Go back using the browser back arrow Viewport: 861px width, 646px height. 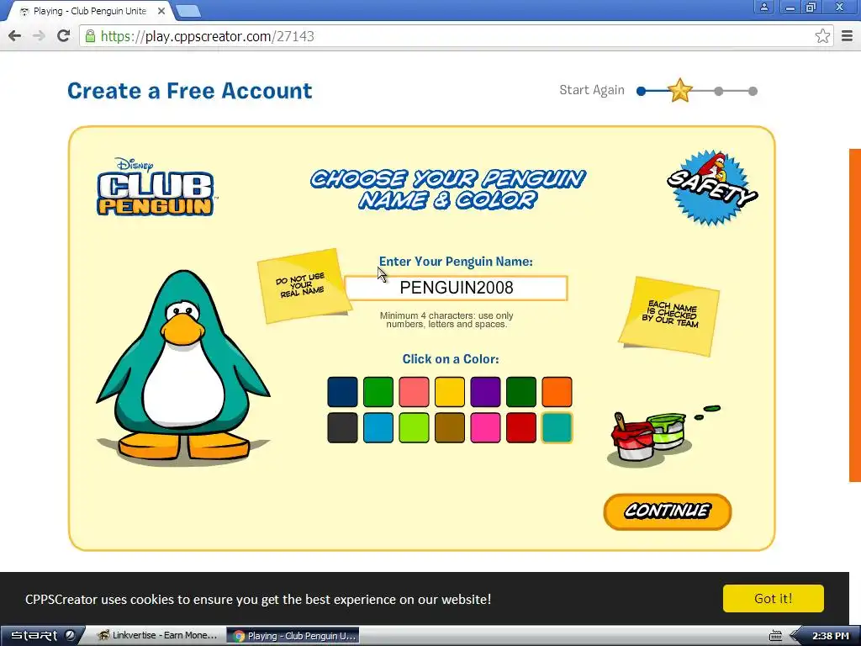click(15, 36)
